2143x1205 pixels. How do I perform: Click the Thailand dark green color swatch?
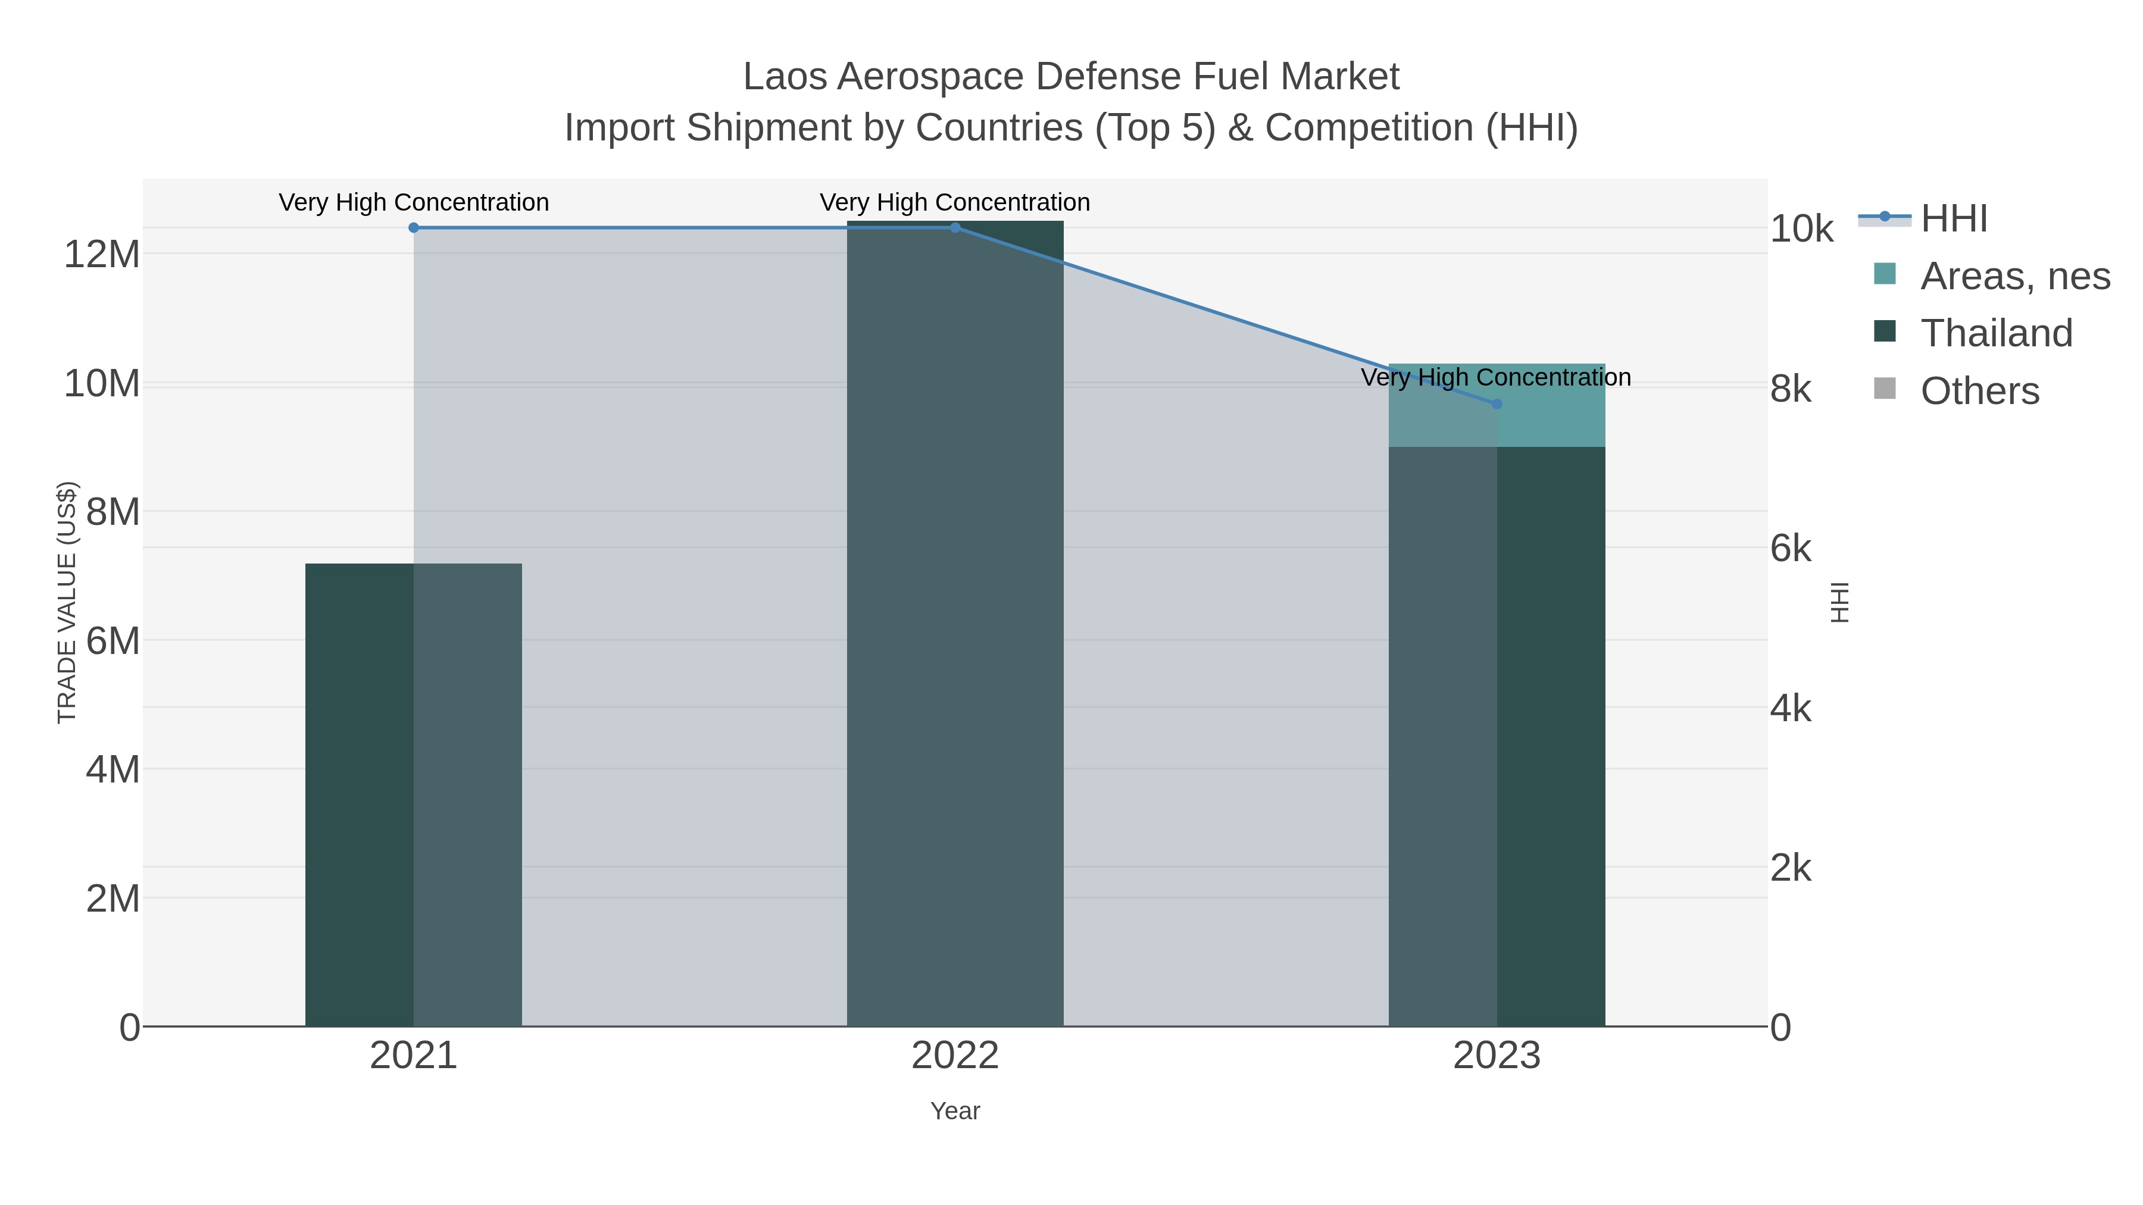(x=1884, y=331)
